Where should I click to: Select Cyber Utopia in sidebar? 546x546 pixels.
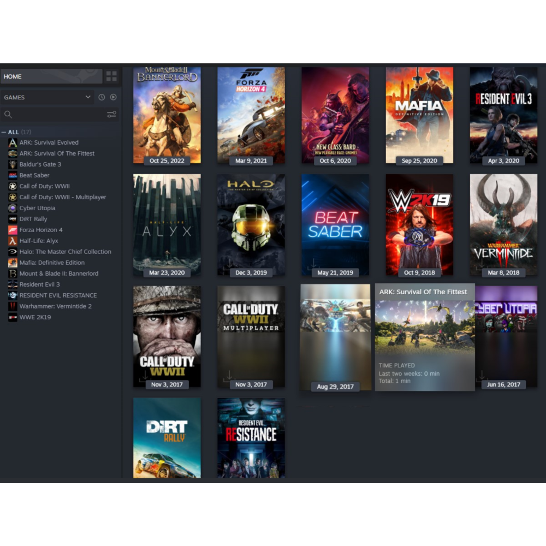37,208
